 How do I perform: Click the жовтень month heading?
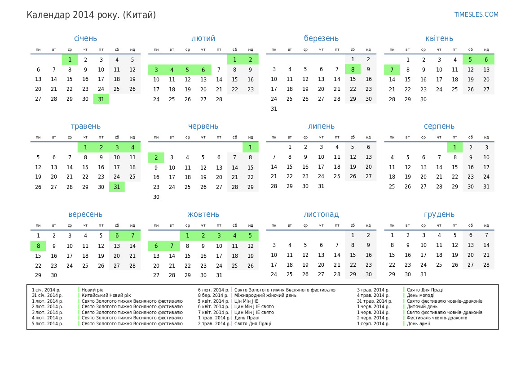[203, 215]
